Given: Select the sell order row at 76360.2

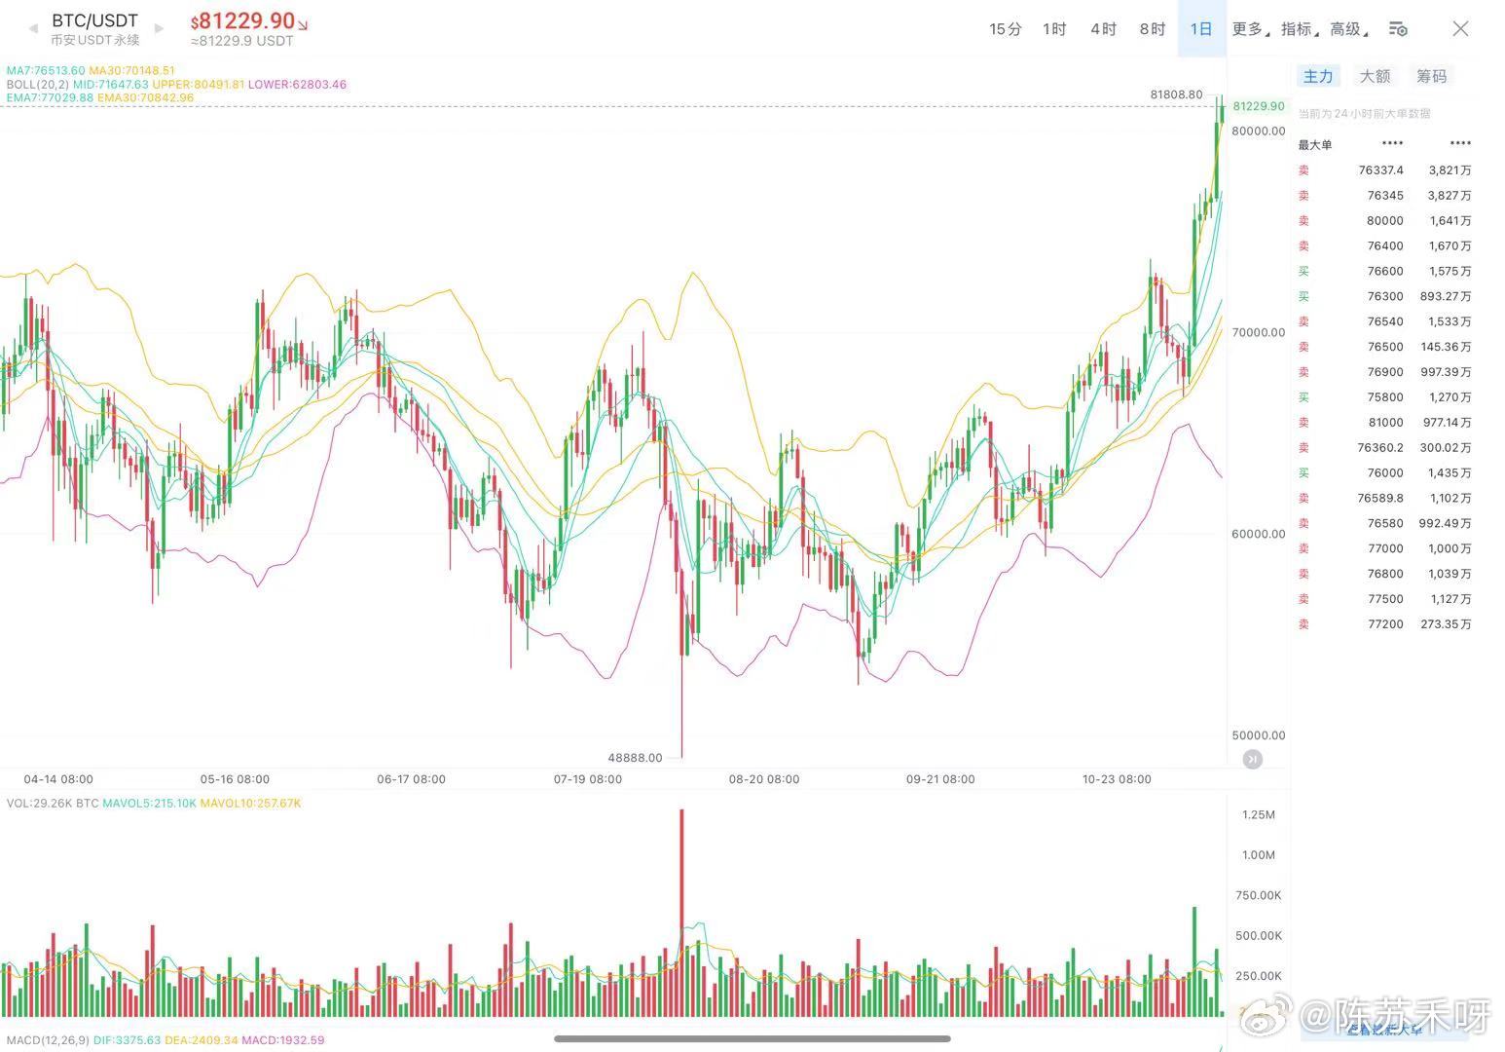Looking at the screenshot, I should pyautogui.click(x=1384, y=448).
